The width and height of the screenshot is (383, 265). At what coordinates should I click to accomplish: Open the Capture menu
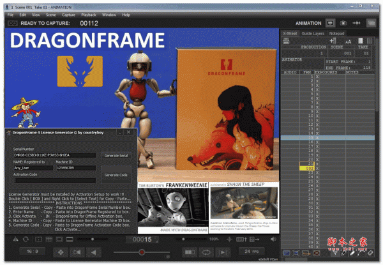click(x=68, y=15)
